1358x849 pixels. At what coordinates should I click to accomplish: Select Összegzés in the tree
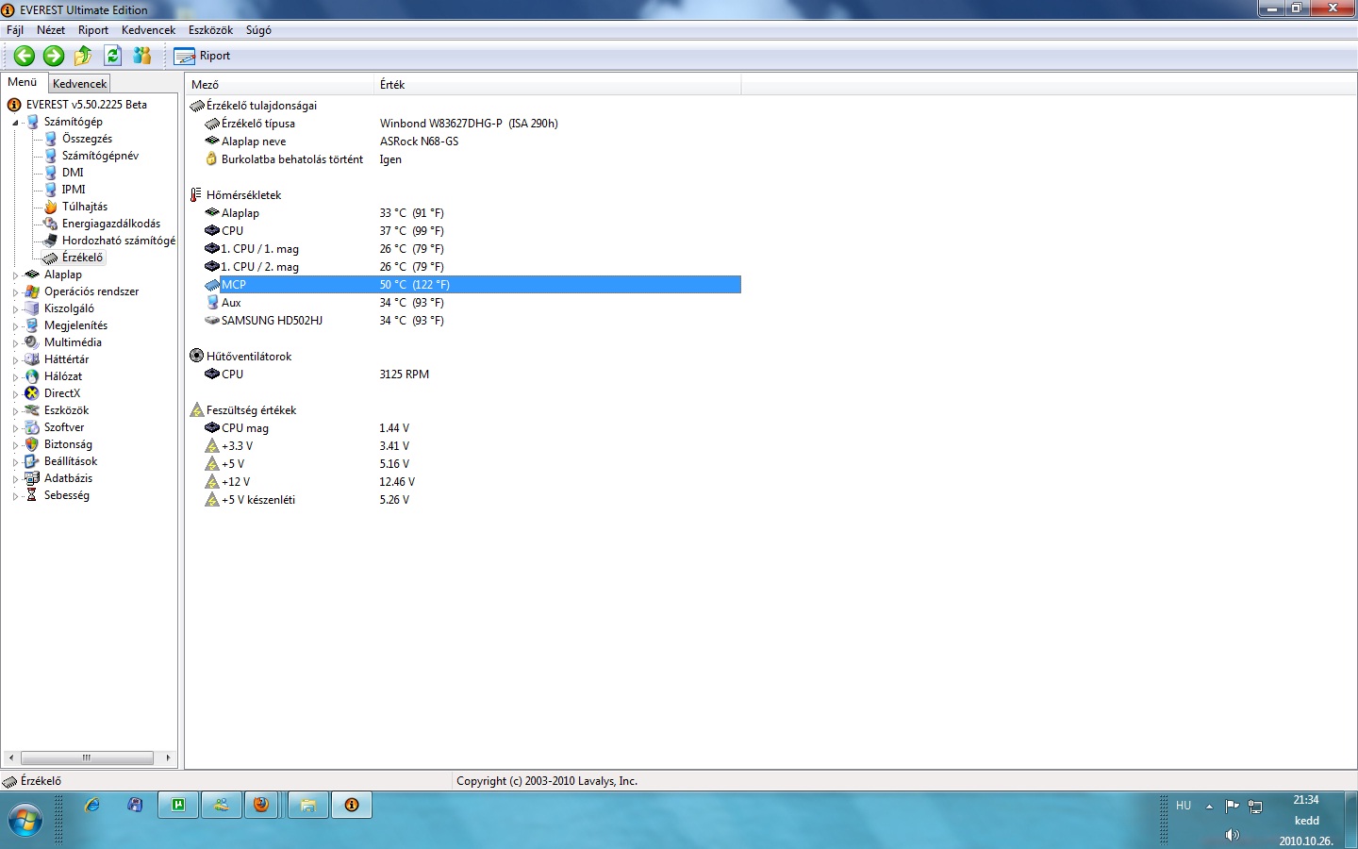[x=87, y=139]
